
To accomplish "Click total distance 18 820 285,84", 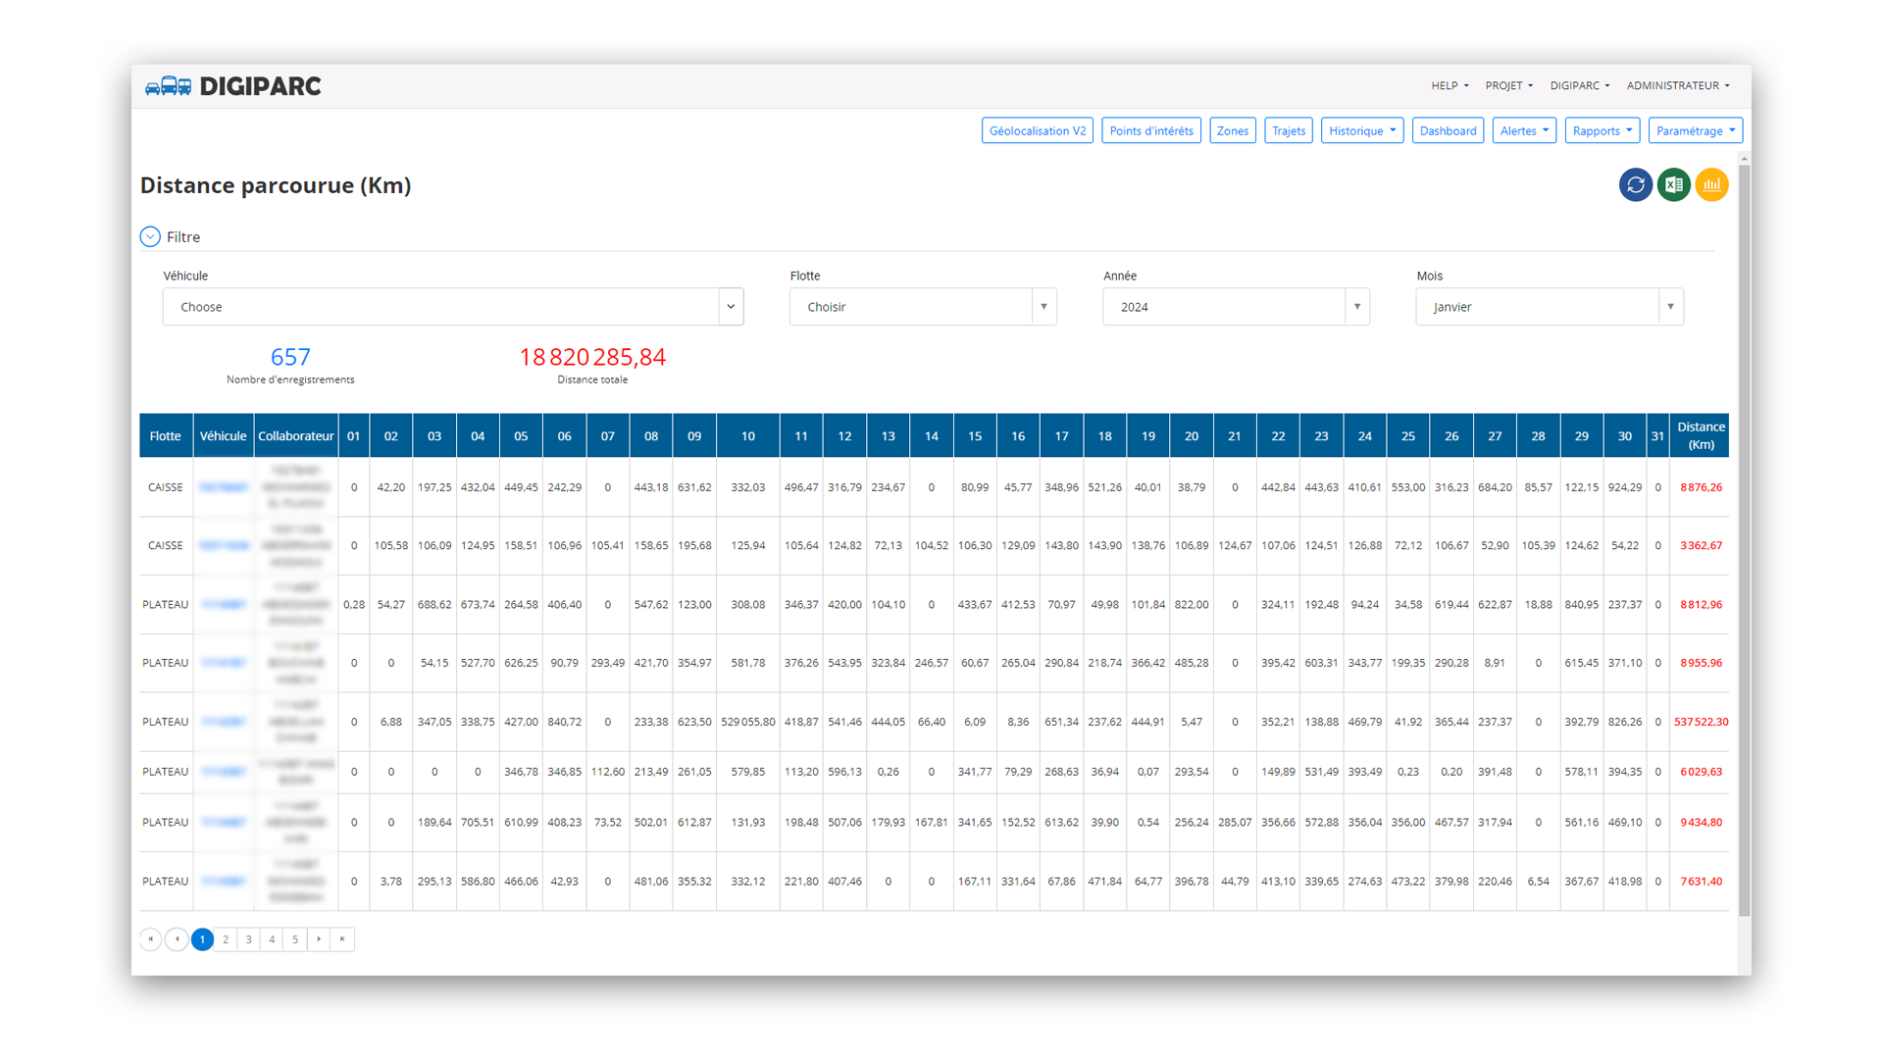I will [x=592, y=357].
